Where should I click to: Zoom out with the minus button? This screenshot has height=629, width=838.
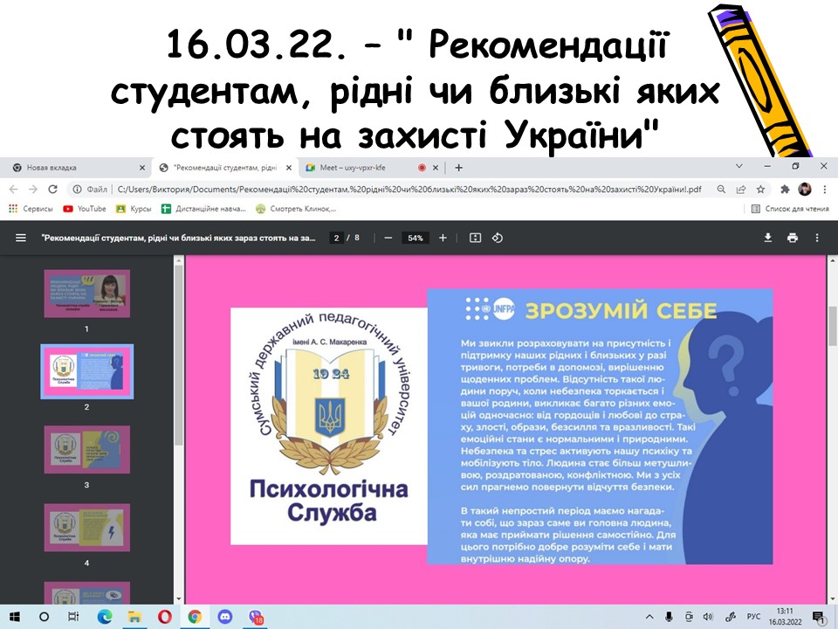coord(388,238)
